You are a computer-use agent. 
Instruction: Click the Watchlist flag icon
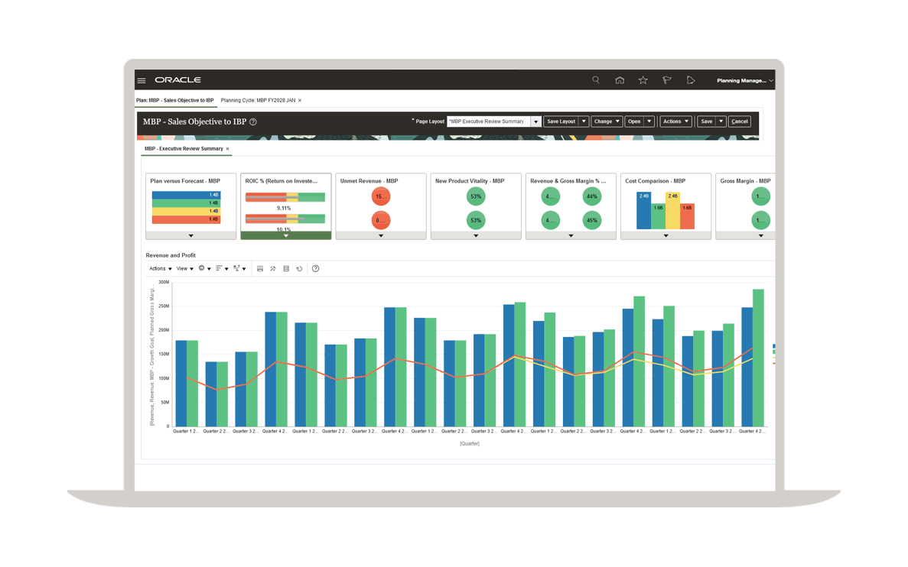point(667,80)
